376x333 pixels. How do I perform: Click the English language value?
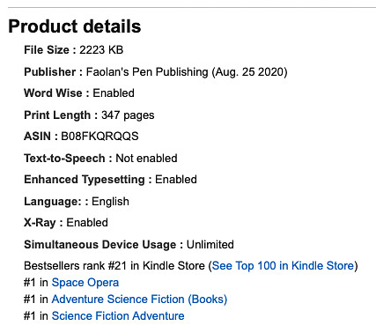pyautogui.click(x=110, y=201)
